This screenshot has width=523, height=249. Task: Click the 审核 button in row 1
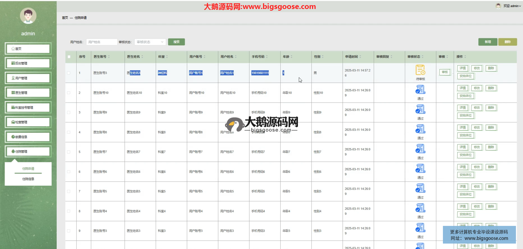click(x=445, y=72)
